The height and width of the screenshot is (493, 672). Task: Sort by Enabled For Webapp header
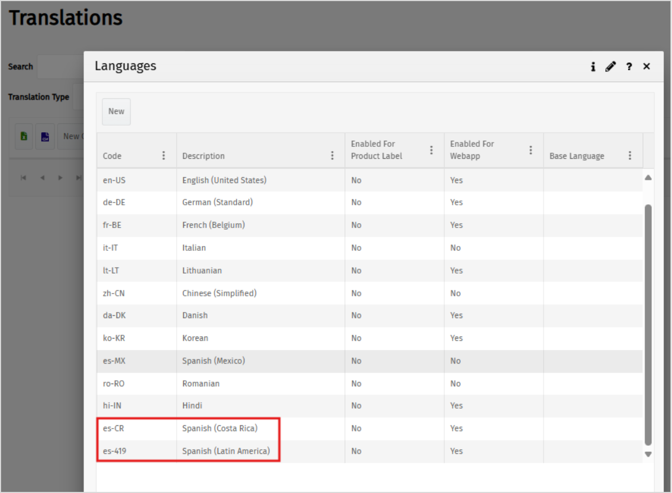click(x=472, y=150)
